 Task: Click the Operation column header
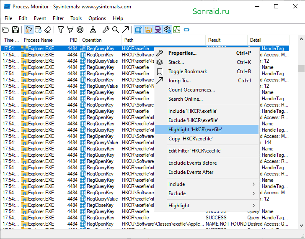[x=101, y=40]
